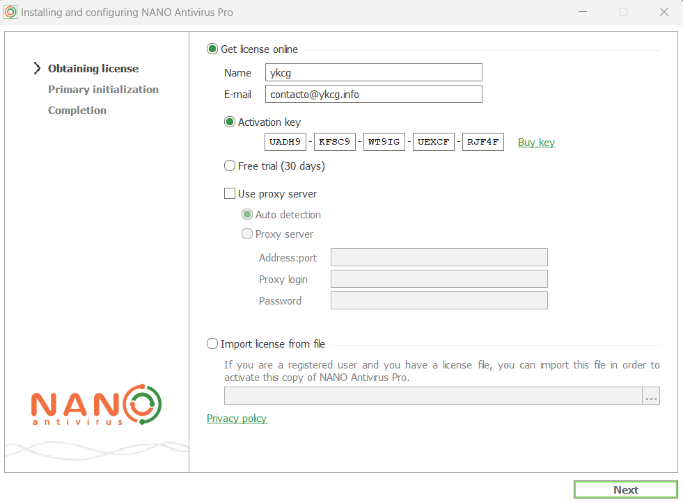683x502 pixels.
Task: Click the chevron arrow beside Obtaining license
Action: pyautogui.click(x=37, y=68)
